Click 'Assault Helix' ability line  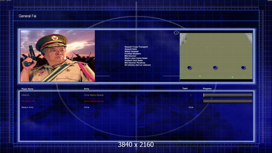(x=131, y=49)
